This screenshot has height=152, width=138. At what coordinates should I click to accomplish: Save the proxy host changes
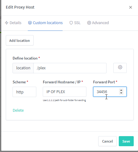(x=126, y=141)
